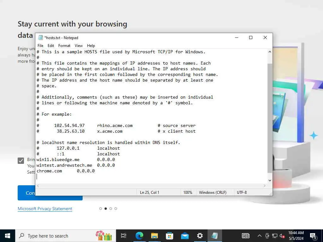Image resolution: width=323 pixels, height=242 pixels.
Task: Click the x.acme.com example host
Action: [110, 131]
